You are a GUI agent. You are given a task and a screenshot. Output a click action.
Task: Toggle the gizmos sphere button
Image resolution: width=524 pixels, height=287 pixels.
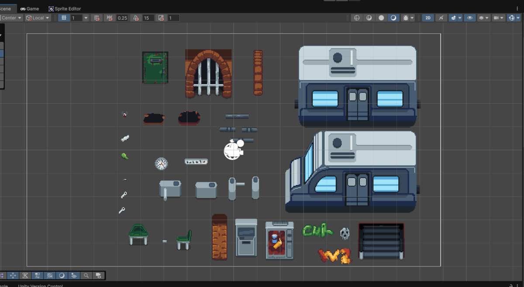tap(511, 18)
